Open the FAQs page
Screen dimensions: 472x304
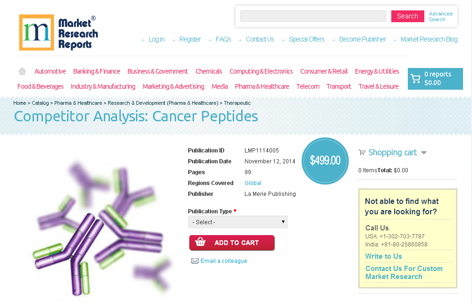[223, 39]
